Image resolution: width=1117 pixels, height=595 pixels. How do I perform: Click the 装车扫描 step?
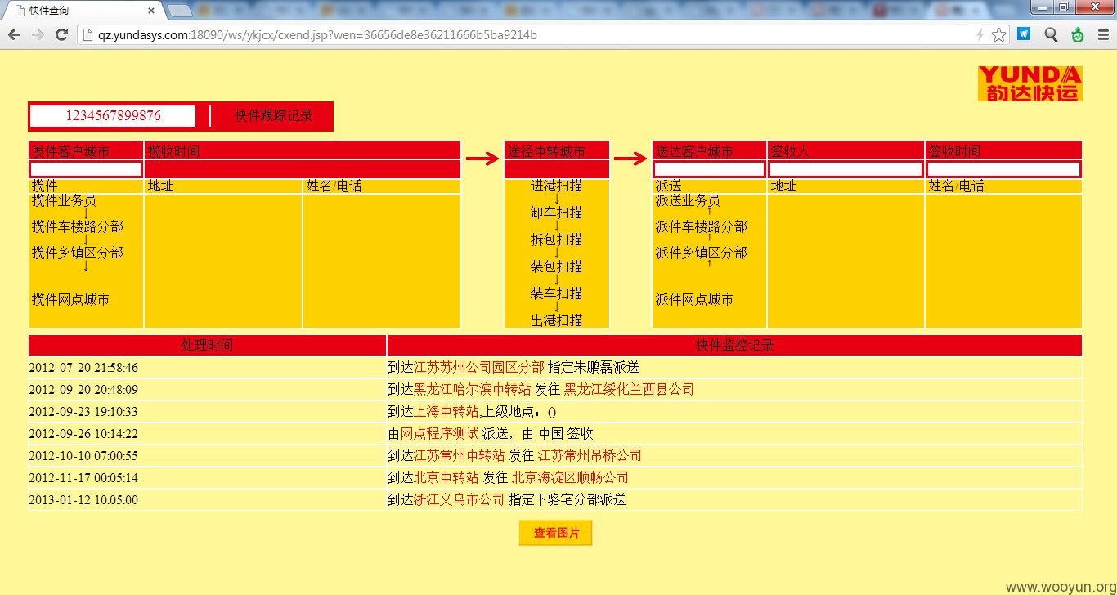557,293
